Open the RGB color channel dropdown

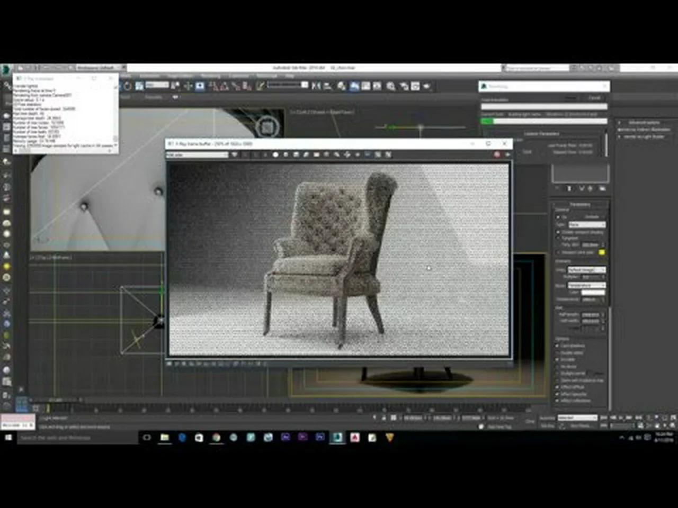coord(197,155)
